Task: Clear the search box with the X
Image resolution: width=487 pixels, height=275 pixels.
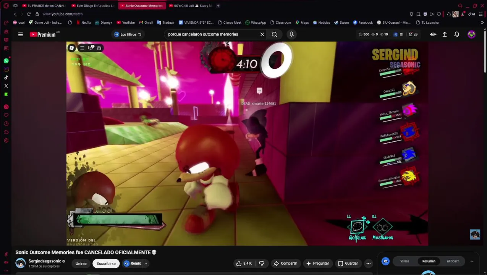Action: [x=262, y=34]
